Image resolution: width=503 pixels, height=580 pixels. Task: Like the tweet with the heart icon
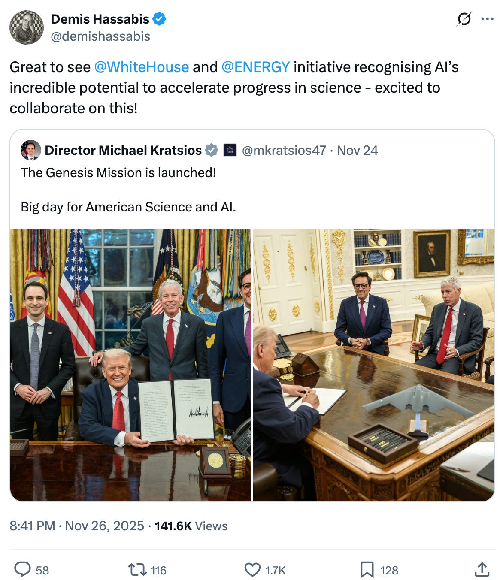point(252,570)
